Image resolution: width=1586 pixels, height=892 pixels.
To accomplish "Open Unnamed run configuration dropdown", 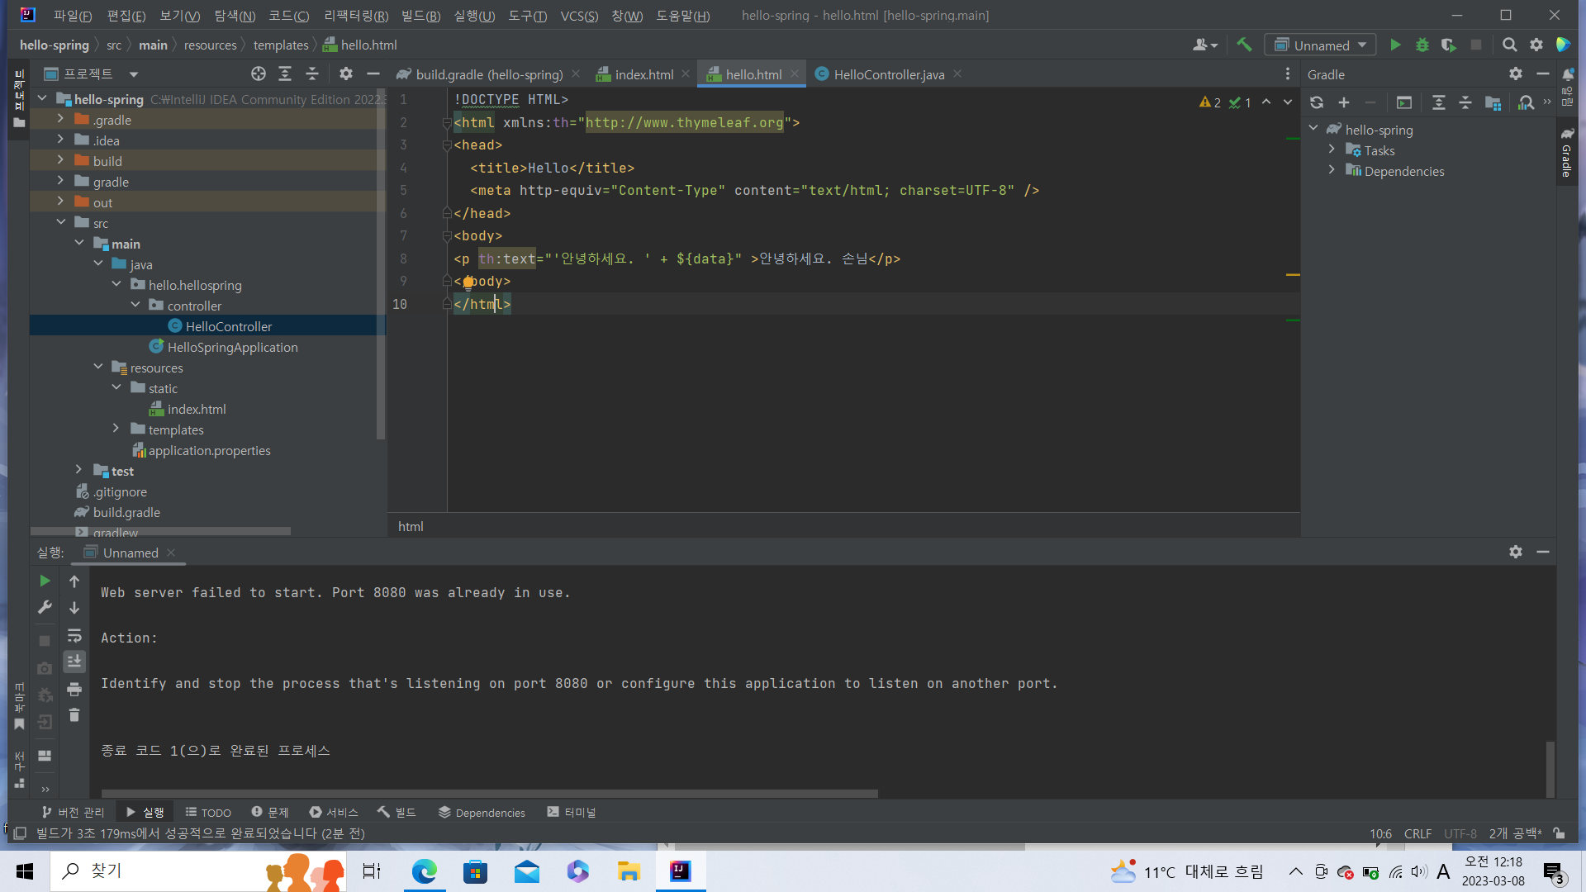I will click(1320, 45).
